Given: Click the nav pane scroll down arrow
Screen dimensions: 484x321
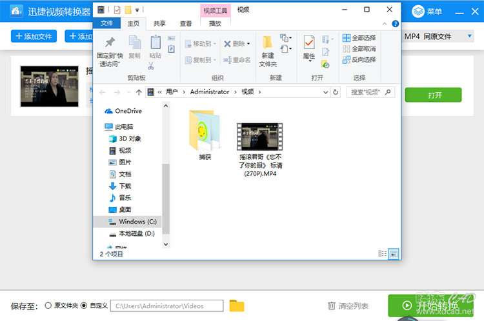Looking at the screenshot, I should [166, 244].
